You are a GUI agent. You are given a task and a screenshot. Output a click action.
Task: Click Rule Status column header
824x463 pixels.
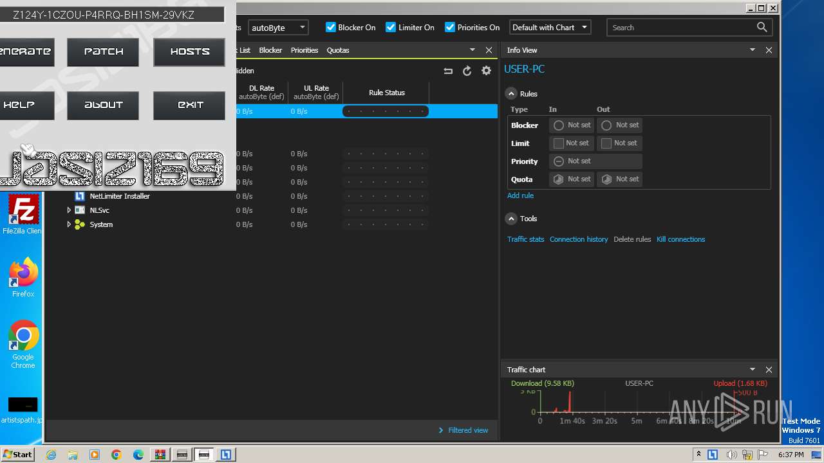[386, 93]
